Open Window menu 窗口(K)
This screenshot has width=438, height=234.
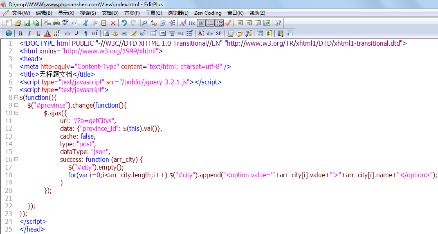click(x=235, y=13)
